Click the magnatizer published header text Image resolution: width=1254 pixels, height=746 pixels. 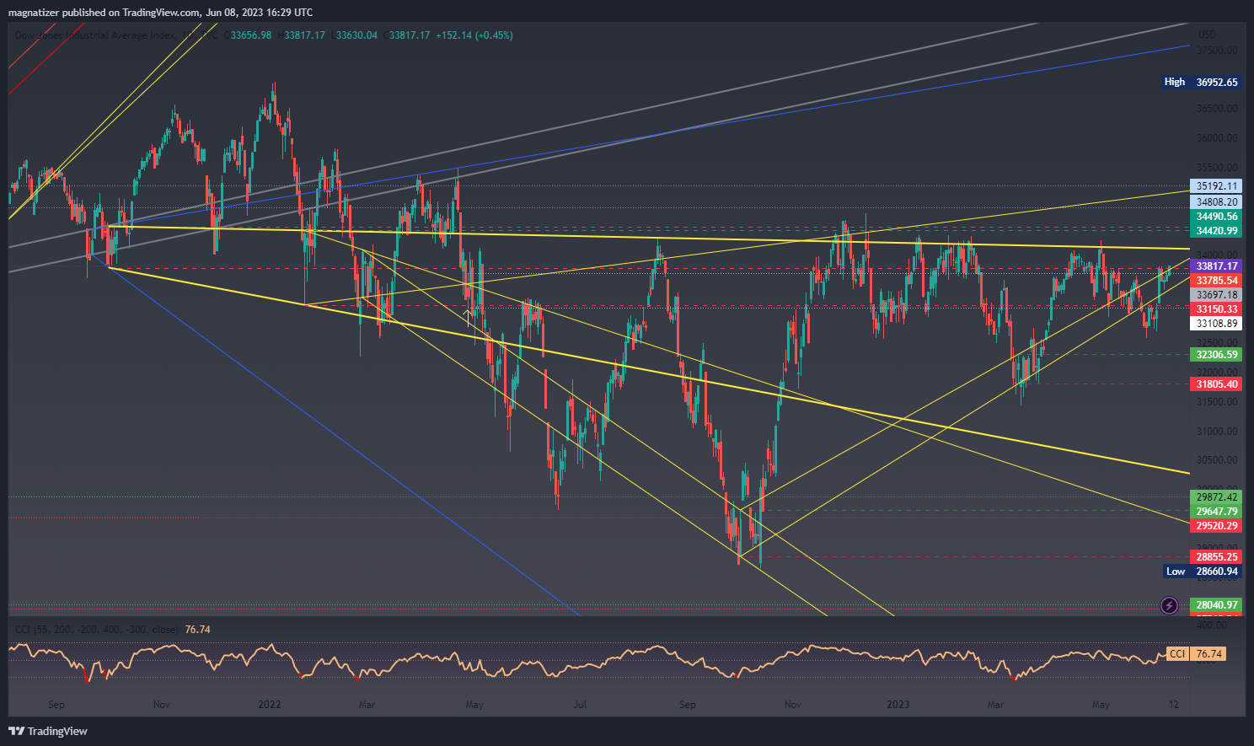(160, 13)
